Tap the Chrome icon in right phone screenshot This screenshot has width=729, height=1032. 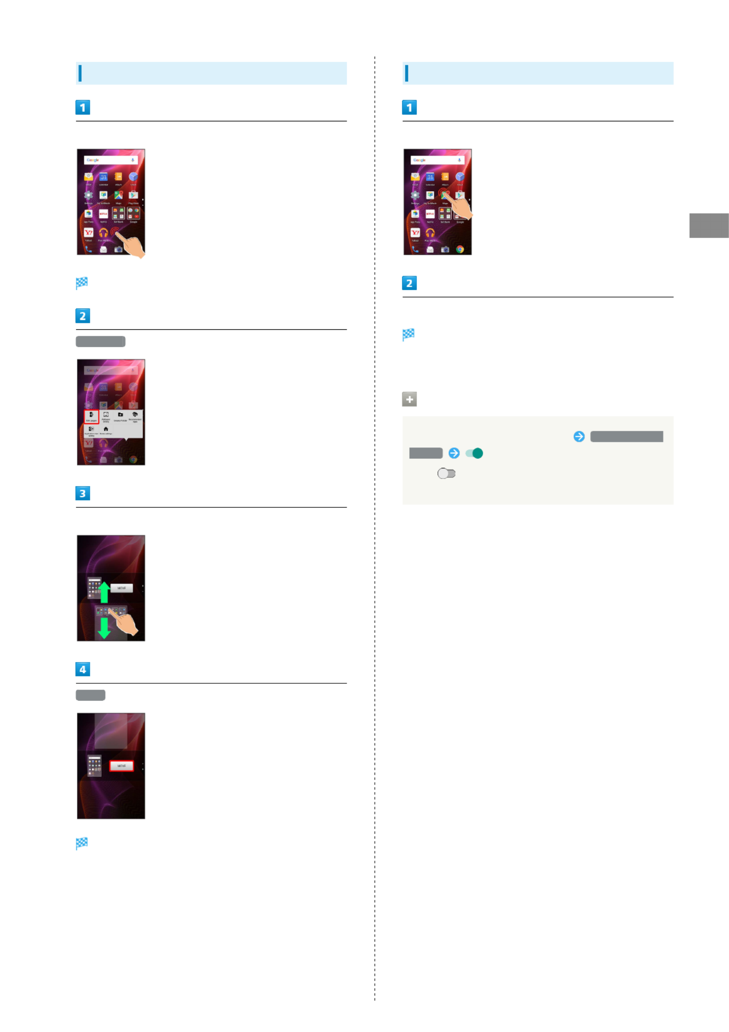pos(459,249)
